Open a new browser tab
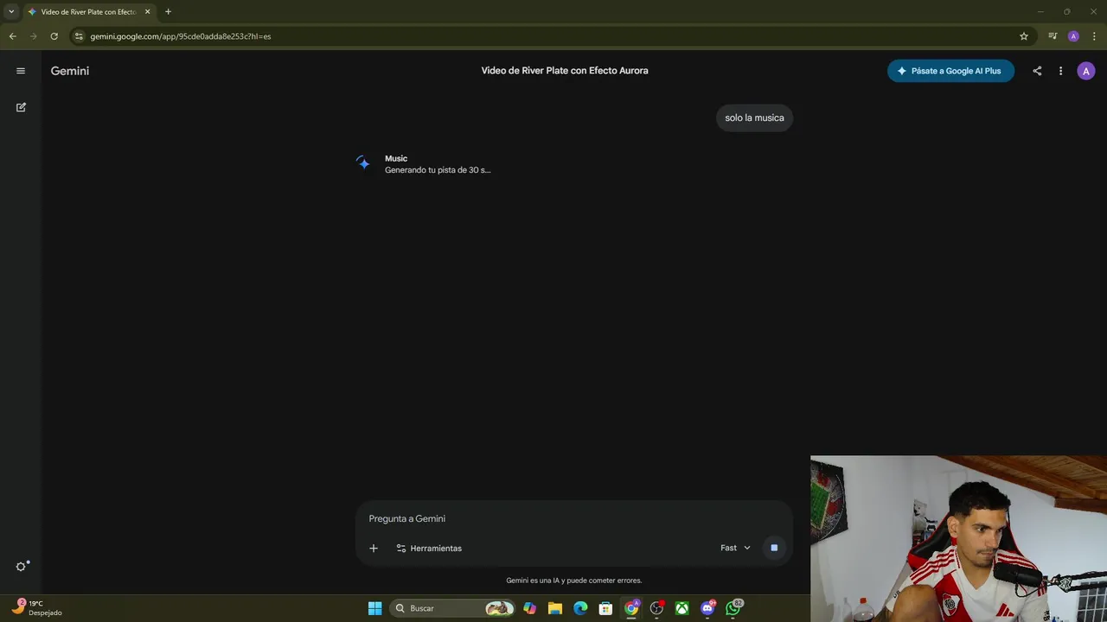 click(x=168, y=12)
